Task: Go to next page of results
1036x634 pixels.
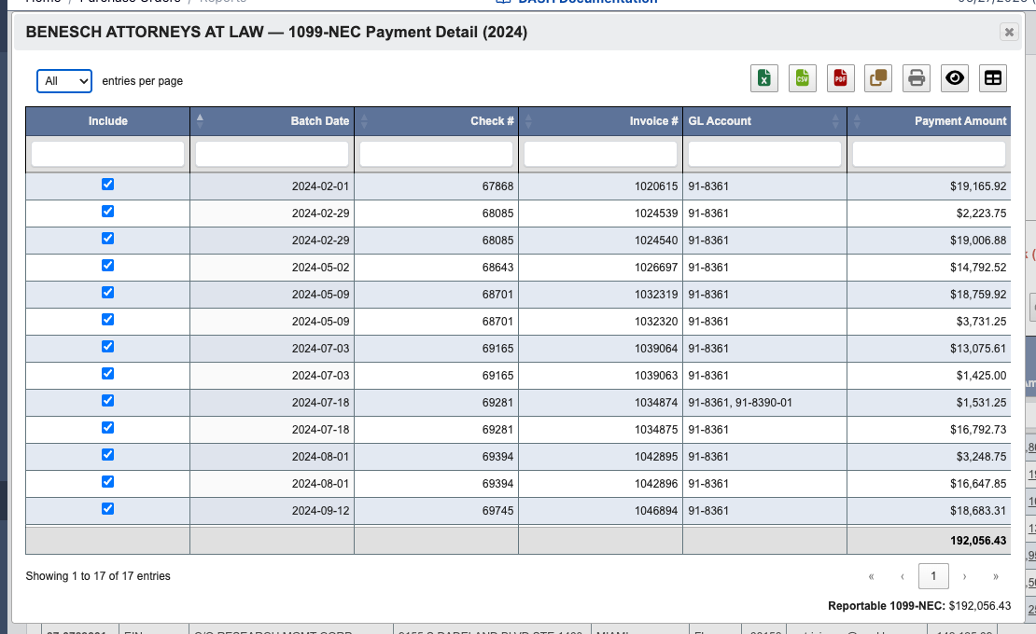Action: coord(965,576)
